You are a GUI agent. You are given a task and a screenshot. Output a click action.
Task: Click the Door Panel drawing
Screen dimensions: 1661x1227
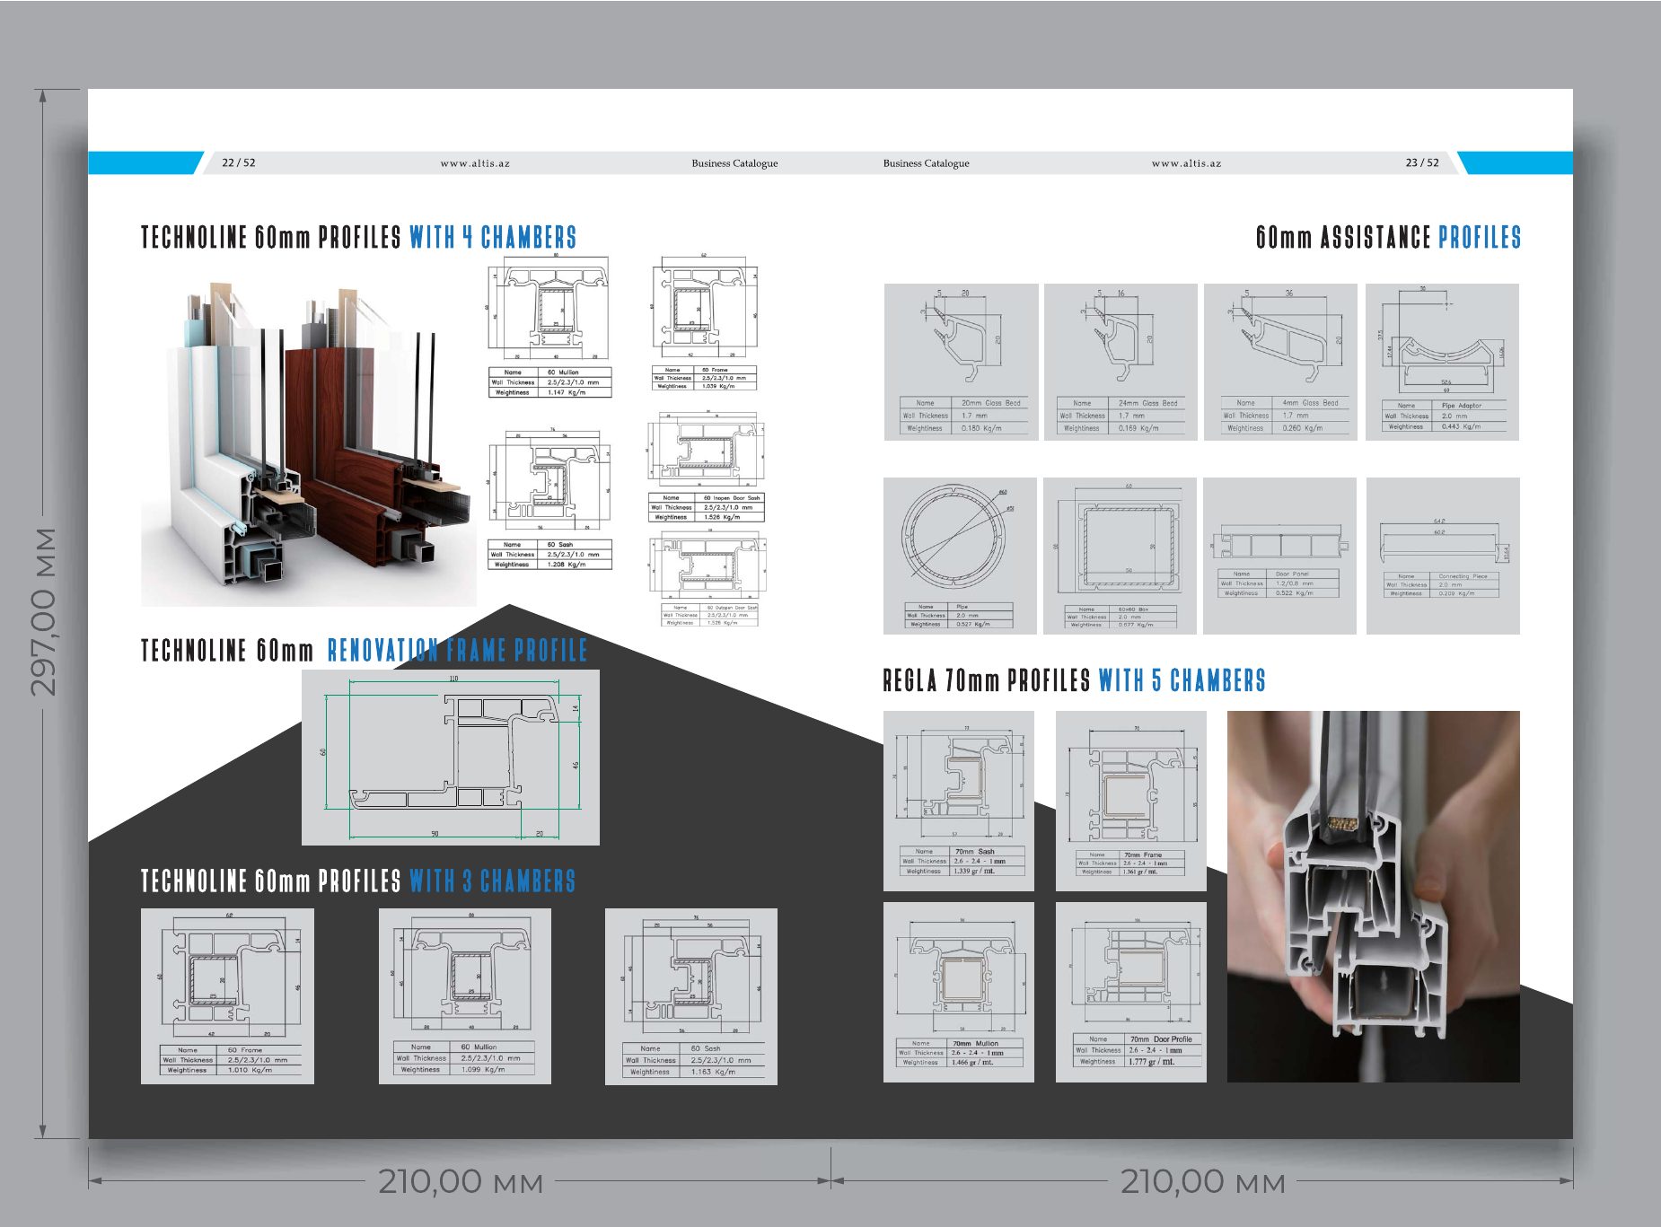[1279, 556]
